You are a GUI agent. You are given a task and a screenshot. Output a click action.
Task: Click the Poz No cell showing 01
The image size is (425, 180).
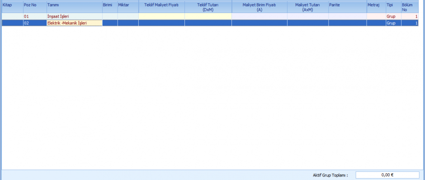tap(34, 16)
